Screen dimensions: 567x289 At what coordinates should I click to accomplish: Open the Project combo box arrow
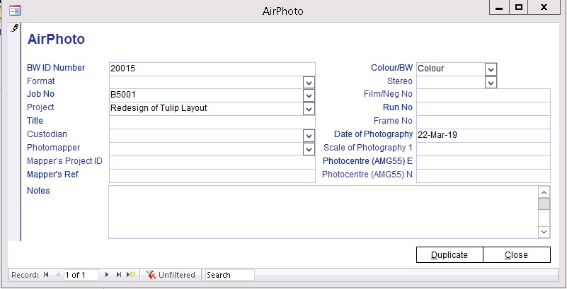pos(309,109)
